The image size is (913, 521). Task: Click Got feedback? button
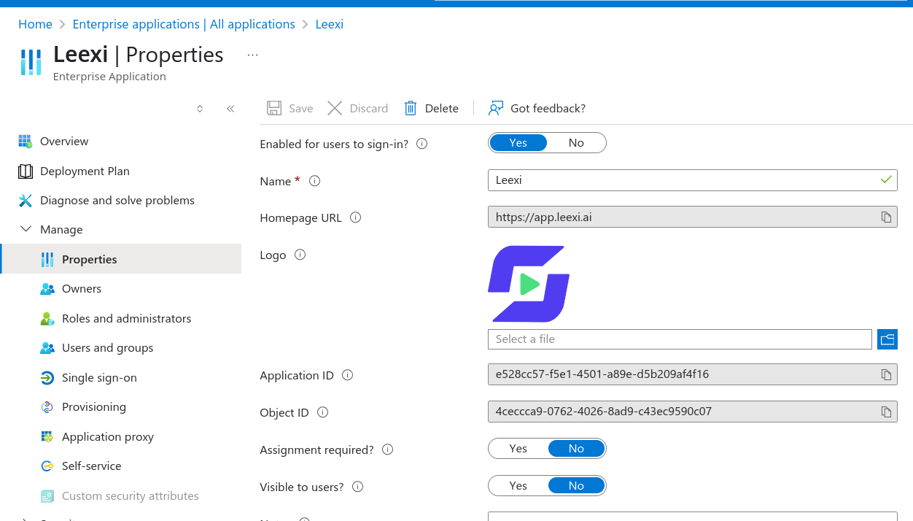point(537,108)
